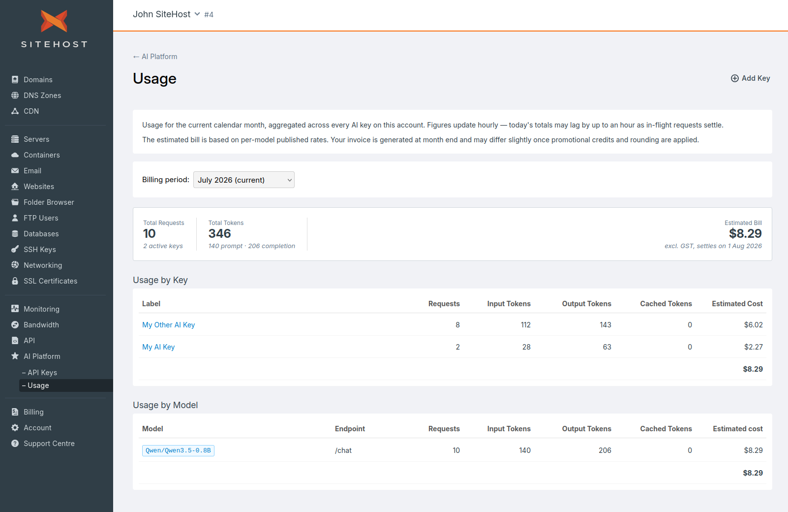Click the Usage by Key heading
The image size is (788, 512).
tap(160, 280)
